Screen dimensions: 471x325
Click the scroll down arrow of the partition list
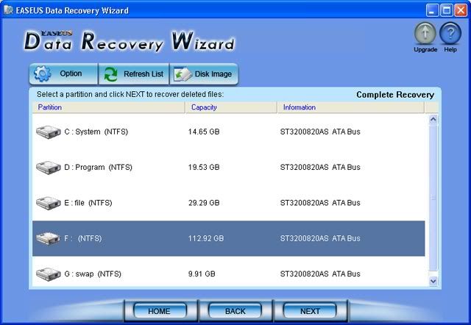click(433, 281)
